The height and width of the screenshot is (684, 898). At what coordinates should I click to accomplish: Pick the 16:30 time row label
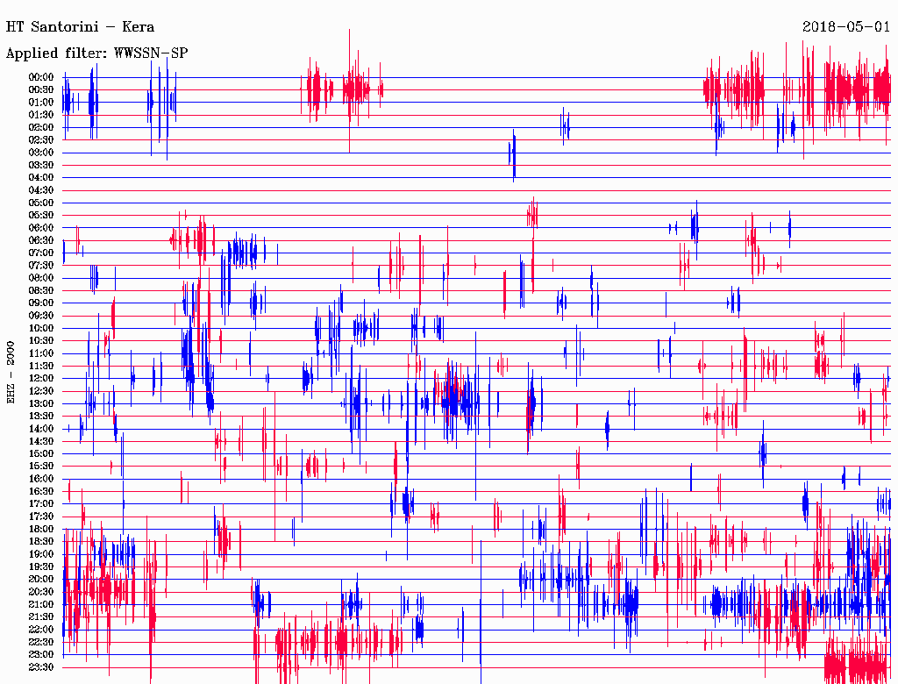pos(42,492)
